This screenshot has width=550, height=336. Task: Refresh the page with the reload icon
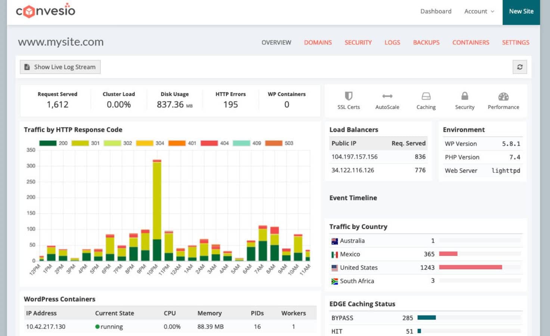(520, 67)
